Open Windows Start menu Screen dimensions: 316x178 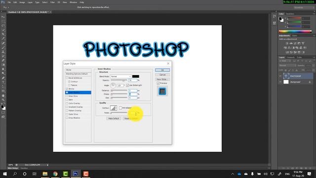click(5, 174)
